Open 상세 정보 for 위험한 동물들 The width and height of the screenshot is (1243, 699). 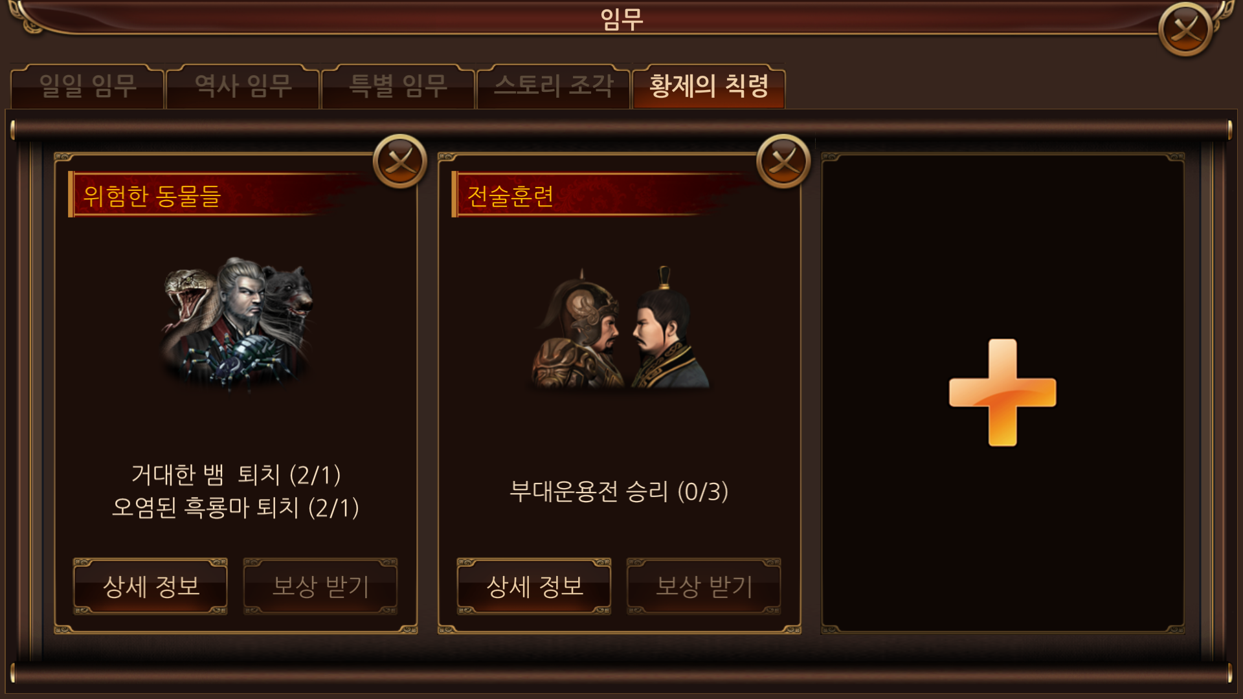tap(150, 586)
